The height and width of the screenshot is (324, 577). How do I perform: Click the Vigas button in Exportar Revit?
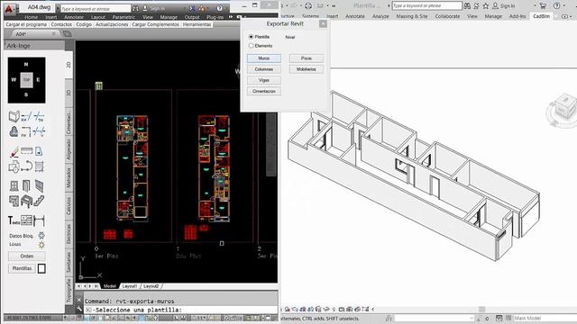264,80
